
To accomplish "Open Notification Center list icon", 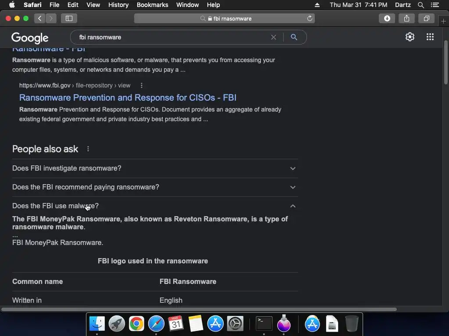I will [435, 5].
